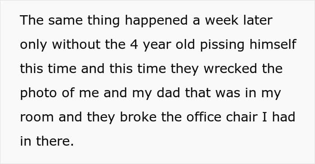The width and height of the screenshot is (315, 164).
Task: Click the word "they" before wrecked
Action: coord(184,69)
